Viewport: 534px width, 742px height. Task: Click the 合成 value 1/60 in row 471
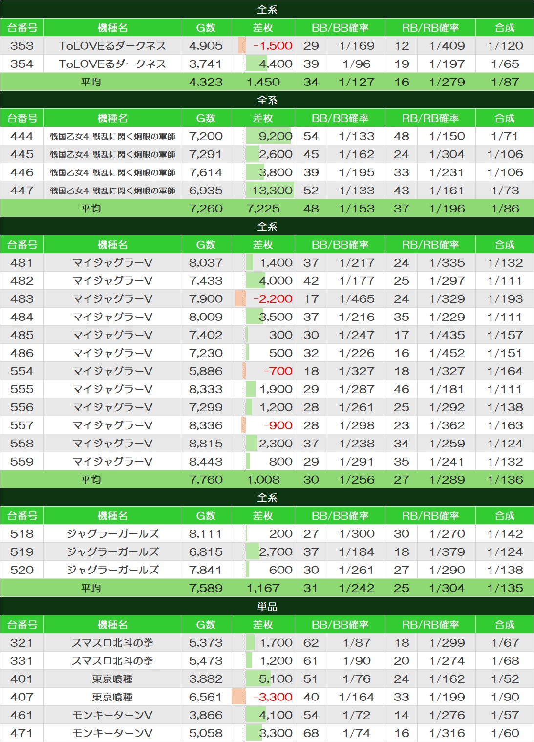coord(505,733)
